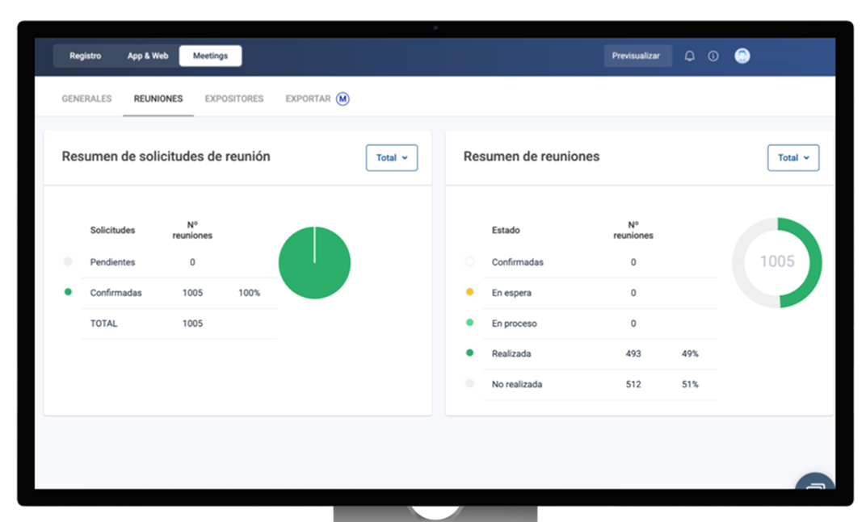Click the Realizada row label
Screen dimensions: 866x522
coord(511,353)
